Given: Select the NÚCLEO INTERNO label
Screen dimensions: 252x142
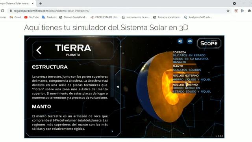Looking at the screenshot, I should point(185,85).
